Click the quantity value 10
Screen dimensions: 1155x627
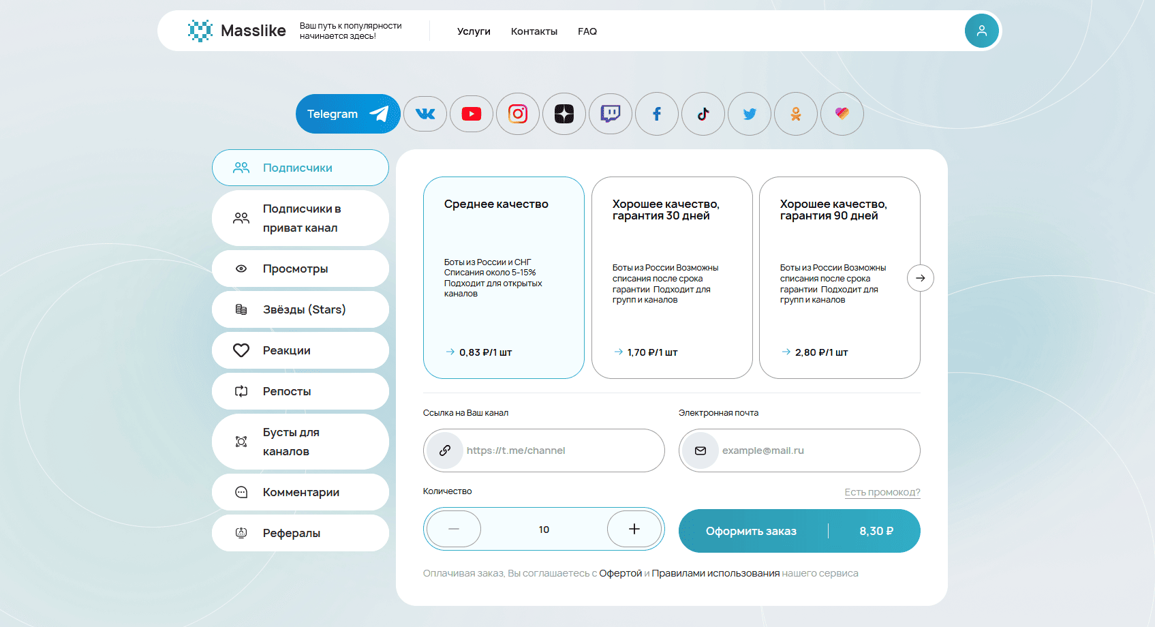(x=544, y=530)
